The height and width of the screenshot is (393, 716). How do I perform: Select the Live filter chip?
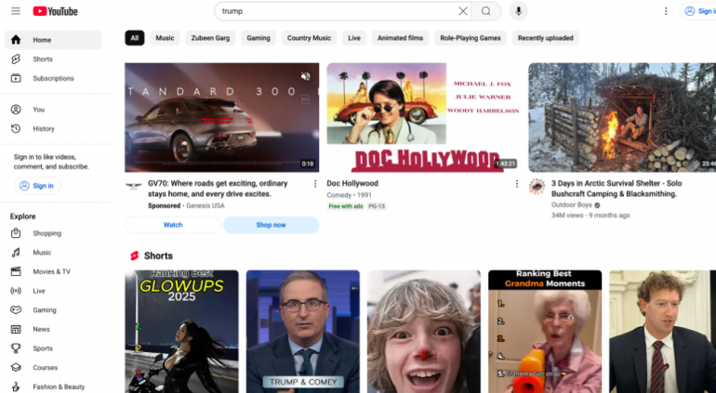(x=354, y=38)
